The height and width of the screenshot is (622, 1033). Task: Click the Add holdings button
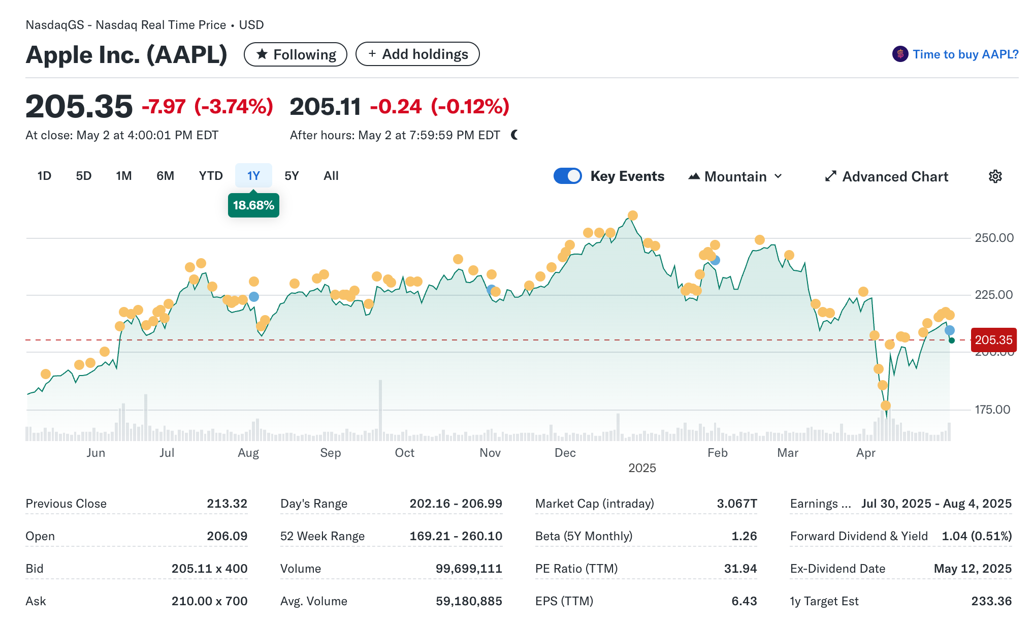(x=417, y=54)
